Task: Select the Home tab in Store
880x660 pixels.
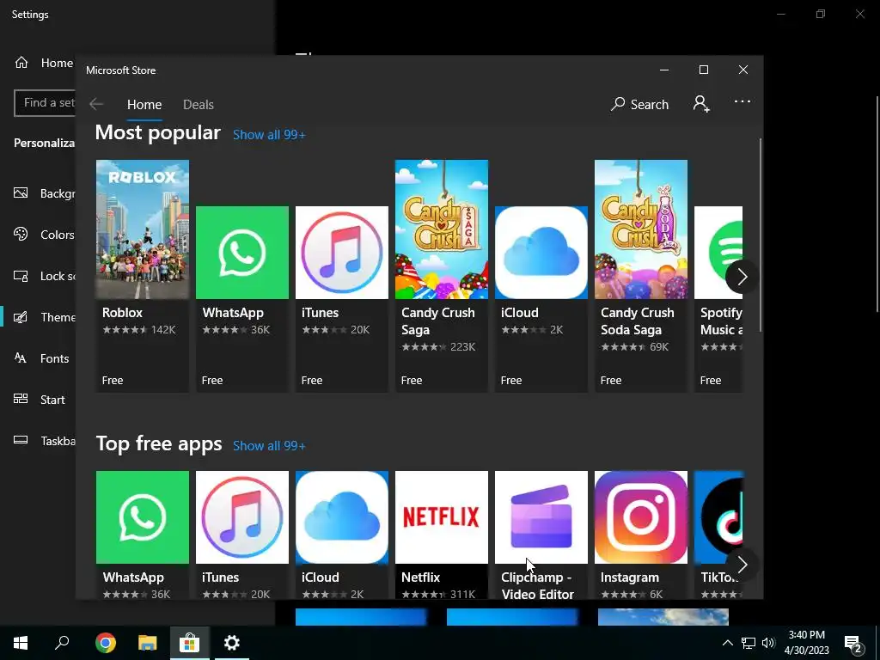Action: [144, 104]
